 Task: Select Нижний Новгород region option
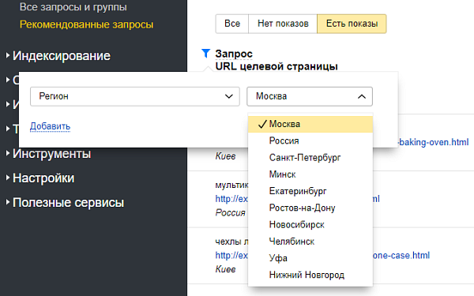click(310, 275)
